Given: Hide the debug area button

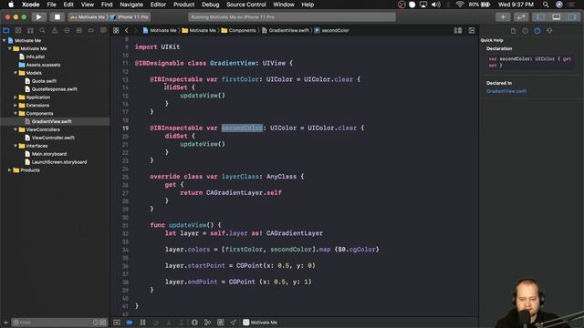Looking at the screenshot, I should [x=117, y=323].
